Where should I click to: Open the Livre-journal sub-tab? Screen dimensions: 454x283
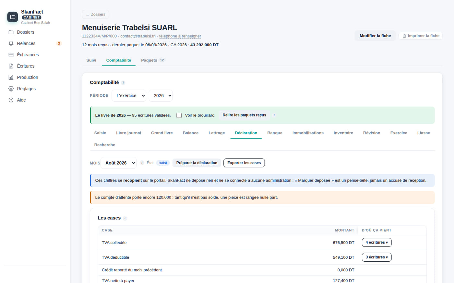pos(128,133)
